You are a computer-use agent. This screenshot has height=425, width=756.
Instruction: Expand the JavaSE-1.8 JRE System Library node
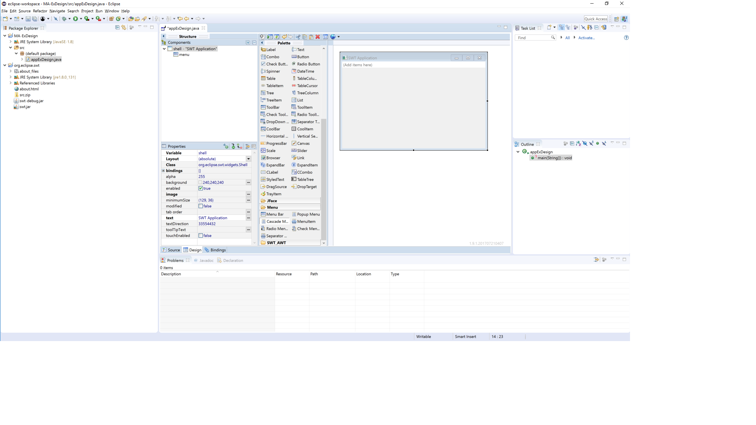(10, 42)
